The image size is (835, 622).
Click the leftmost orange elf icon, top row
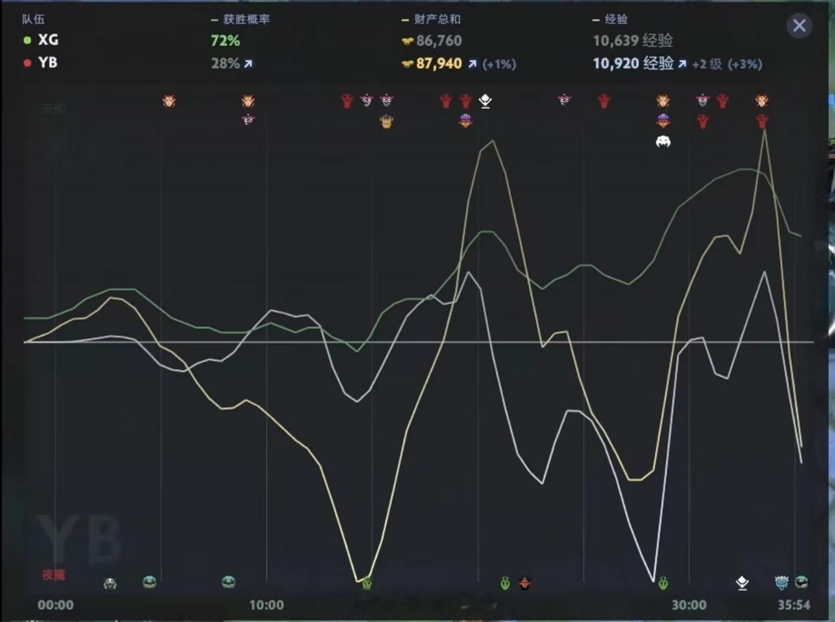click(169, 101)
